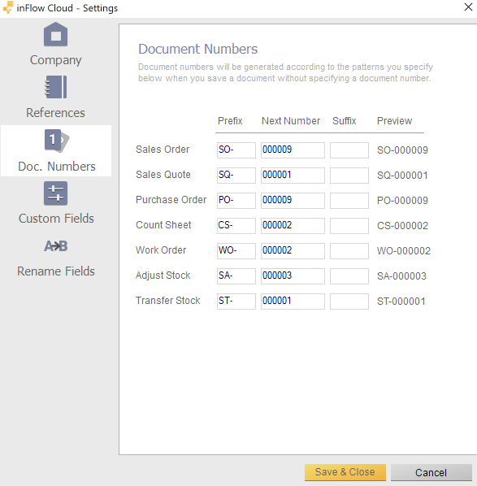The height and width of the screenshot is (486, 477).
Task: Click the Company sidebar label
Action: click(56, 60)
